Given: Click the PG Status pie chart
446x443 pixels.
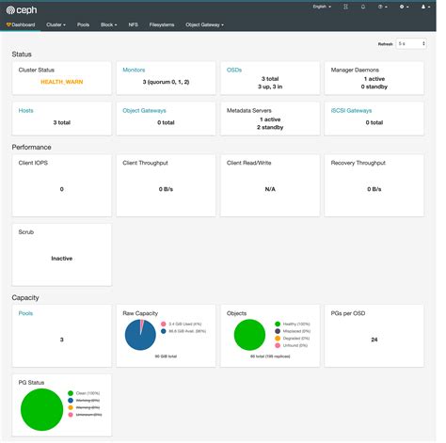Looking at the screenshot, I should [x=41, y=410].
